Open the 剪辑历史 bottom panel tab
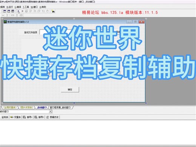This screenshot has width=196, height=147. tap(52, 117)
